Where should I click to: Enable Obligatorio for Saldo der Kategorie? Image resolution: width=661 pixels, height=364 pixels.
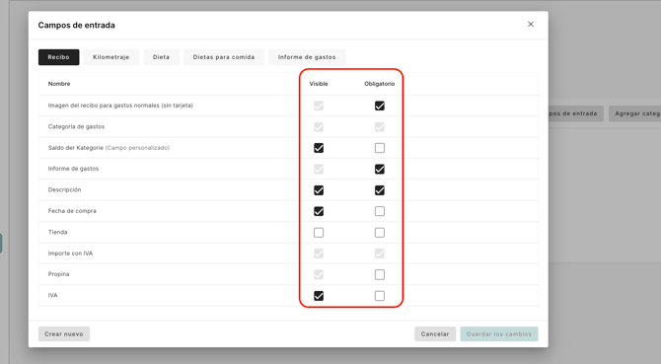pyautogui.click(x=380, y=148)
